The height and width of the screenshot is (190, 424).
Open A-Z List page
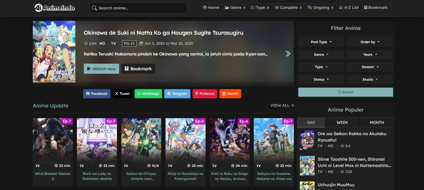(349, 8)
